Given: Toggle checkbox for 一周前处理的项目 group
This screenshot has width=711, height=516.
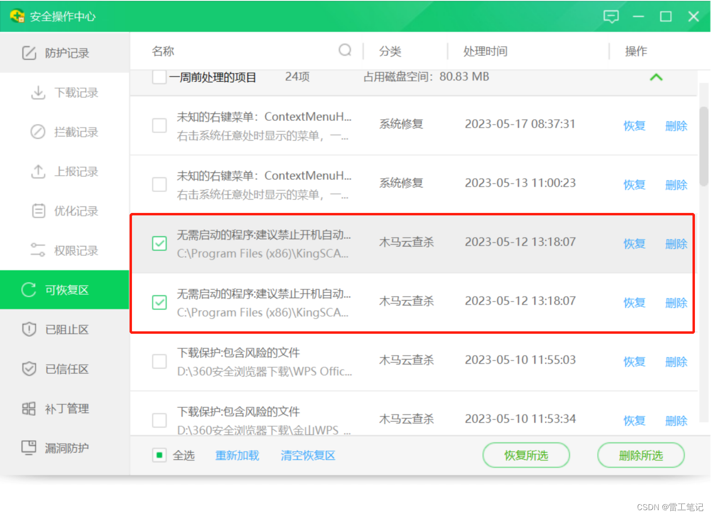Looking at the screenshot, I should pyautogui.click(x=159, y=77).
